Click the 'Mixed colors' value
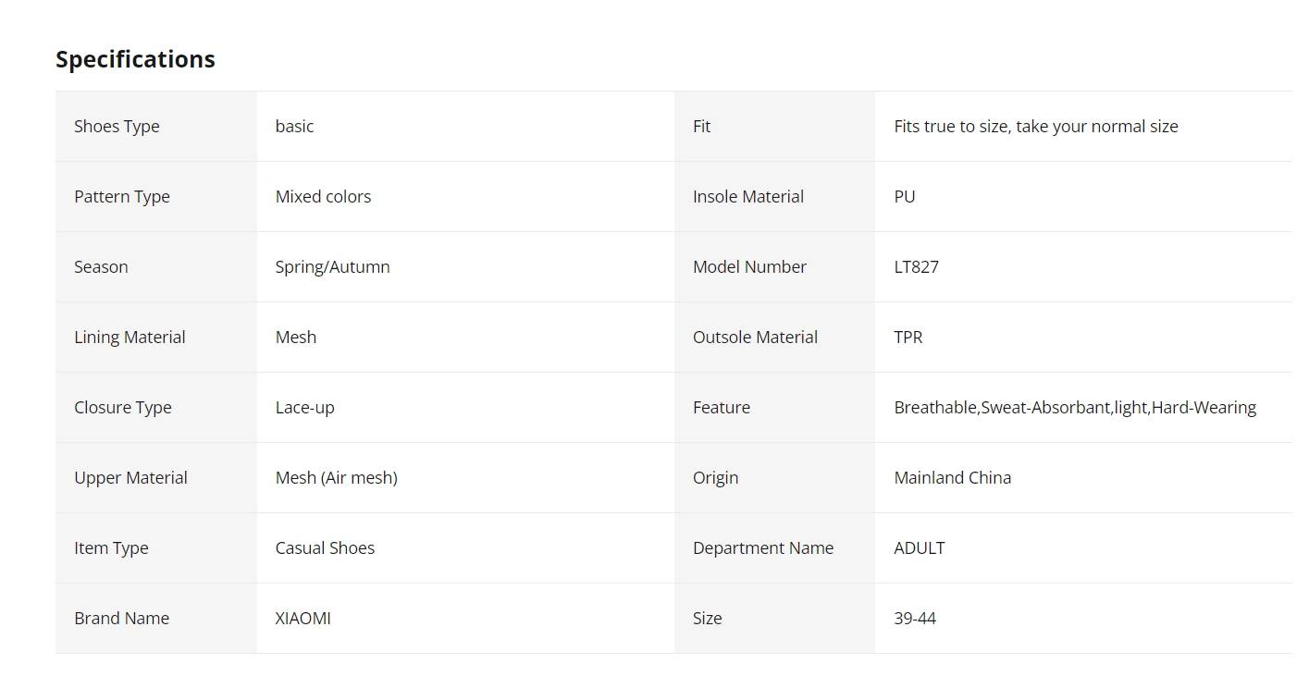Screen dimensions: 1309x676 click(323, 197)
